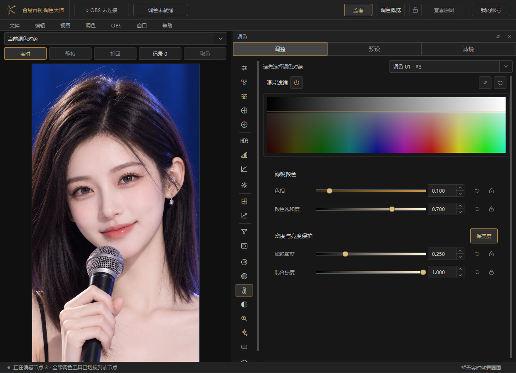Select the color wheel tool icon
Image resolution: width=516 pixels, height=373 pixels.
(x=244, y=124)
